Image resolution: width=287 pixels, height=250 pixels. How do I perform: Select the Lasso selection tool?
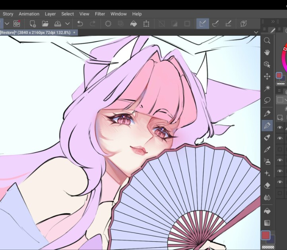pyautogui.click(x=267, y=100)
